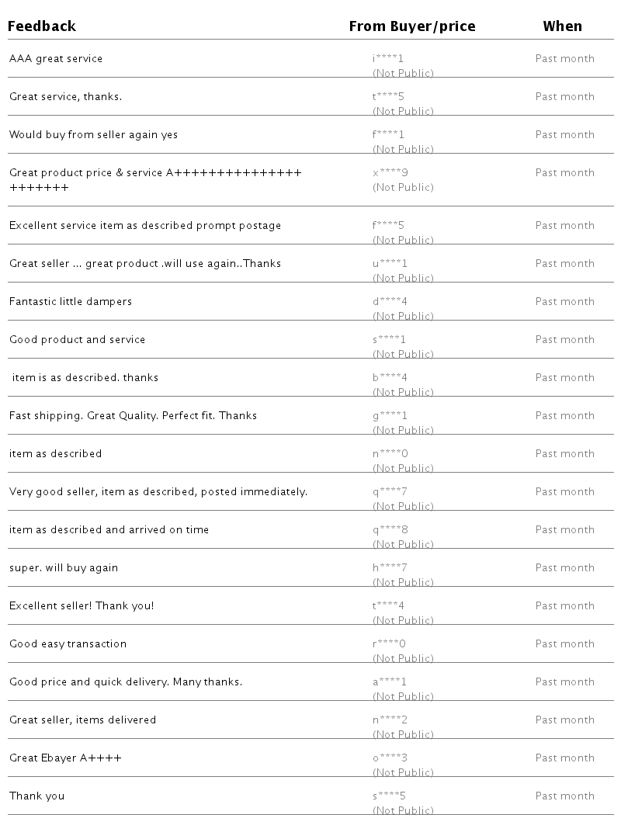The width and height of the screenshot is (621, 815).
Task: Open the "Great service, thanks." feedback entry
Action: tap(65, 97)
